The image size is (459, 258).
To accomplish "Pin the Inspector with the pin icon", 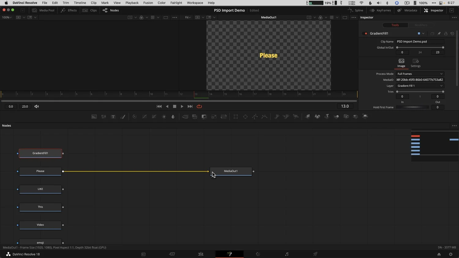I will (x=439, y=33).
